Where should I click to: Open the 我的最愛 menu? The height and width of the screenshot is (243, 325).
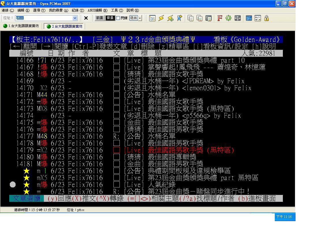(x=59, y=10)
